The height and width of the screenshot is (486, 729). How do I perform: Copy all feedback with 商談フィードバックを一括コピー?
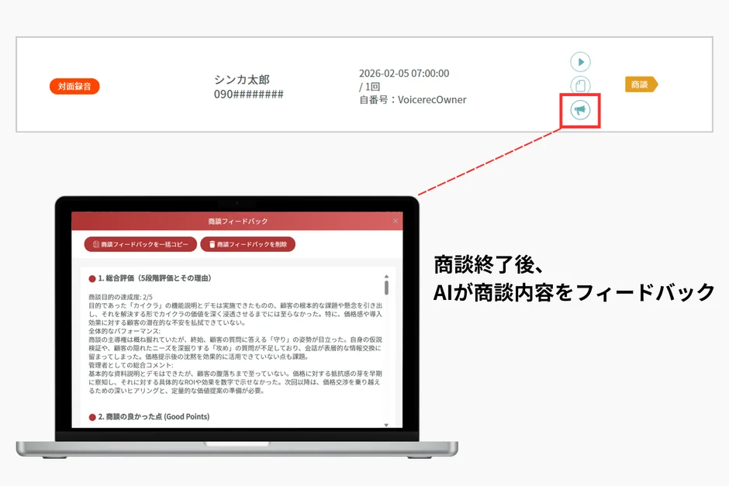click(x=140, y=244)
